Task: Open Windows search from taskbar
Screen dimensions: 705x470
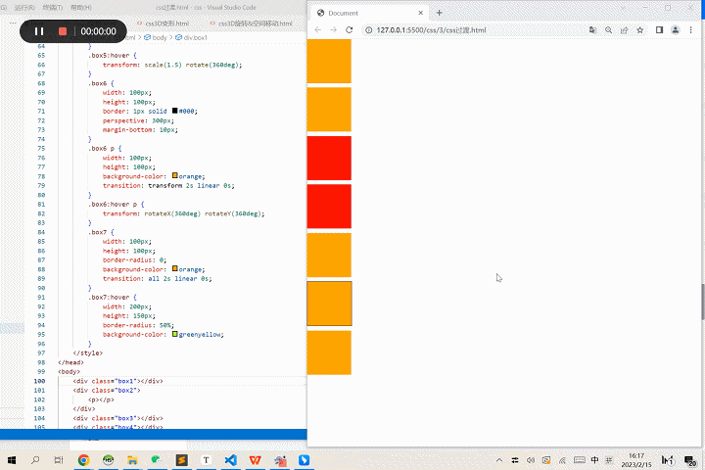Action: (35, 460)
